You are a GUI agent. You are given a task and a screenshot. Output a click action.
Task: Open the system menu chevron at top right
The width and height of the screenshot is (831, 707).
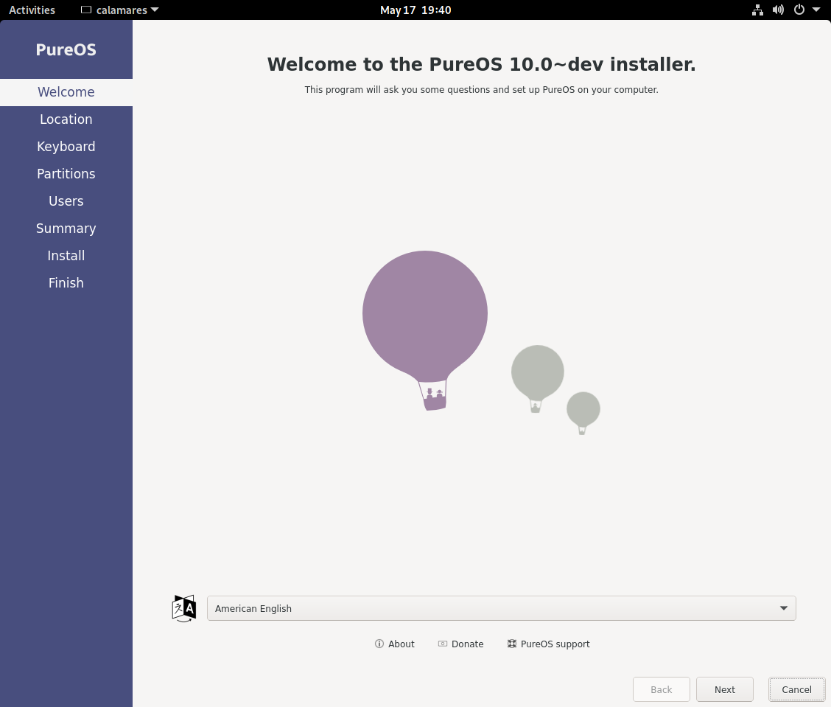[816, 10]
